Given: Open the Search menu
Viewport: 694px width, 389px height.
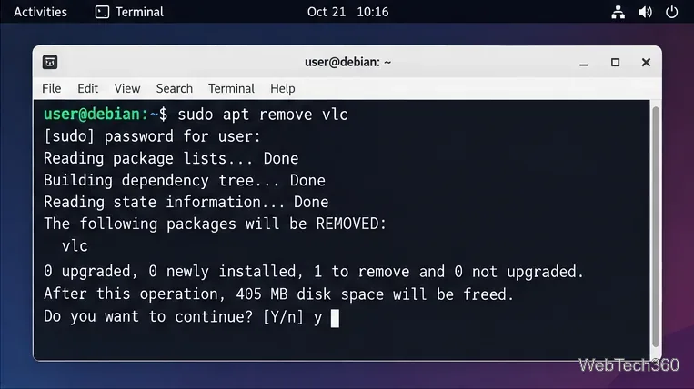Looking at the screenshot, I should (175, 88).
